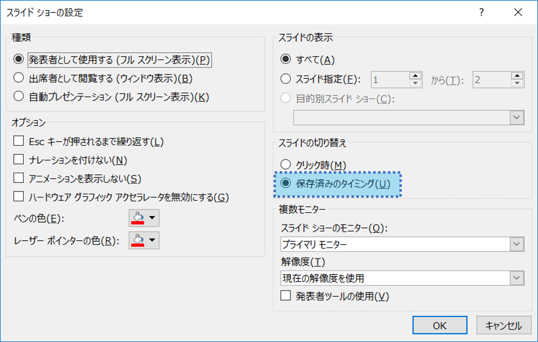538x342 pixels.
Task: Click the から end slide number field
Action: point(492,79)
